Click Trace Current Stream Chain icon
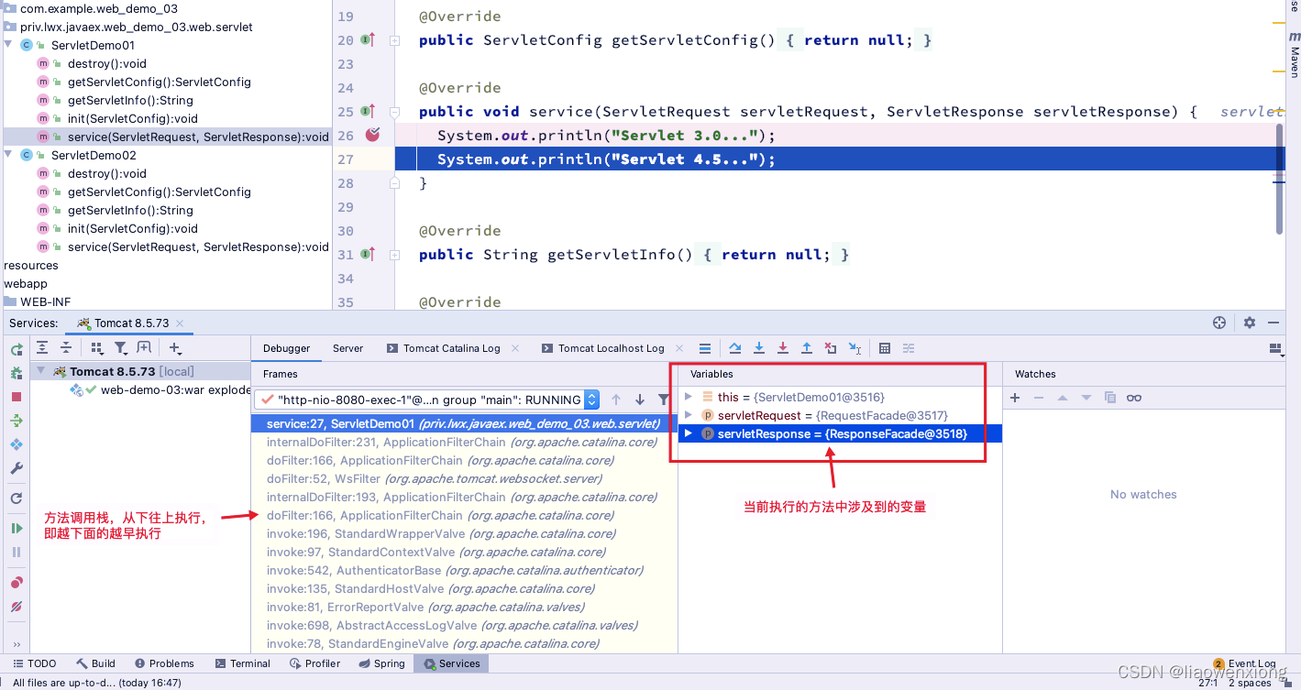1301x690 pixels. (909, 348)
